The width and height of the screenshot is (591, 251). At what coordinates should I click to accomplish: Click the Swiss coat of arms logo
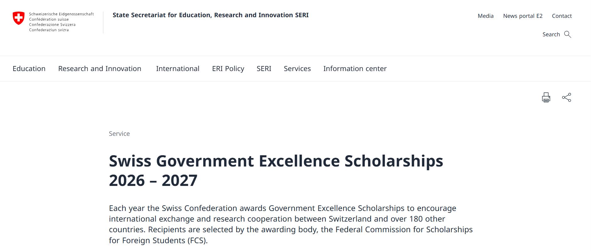[19, 18]
